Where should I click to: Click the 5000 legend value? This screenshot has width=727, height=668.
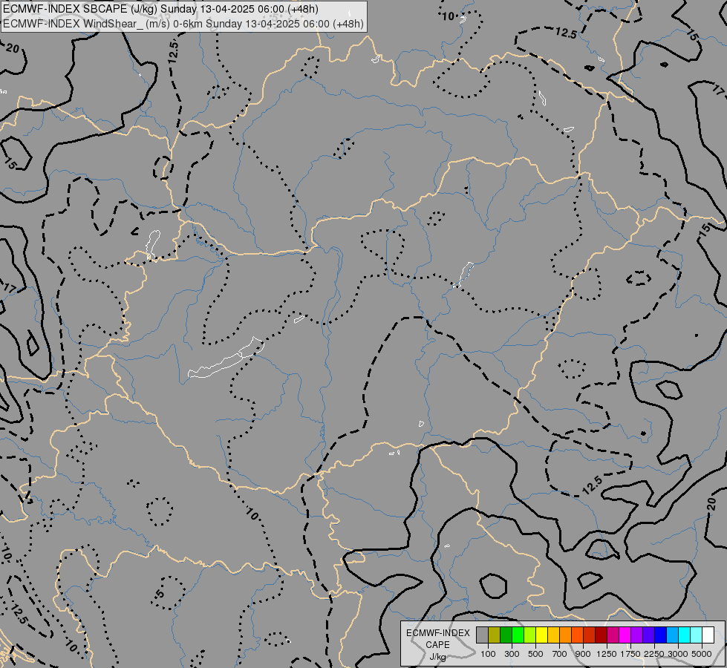tap(702, 654)
